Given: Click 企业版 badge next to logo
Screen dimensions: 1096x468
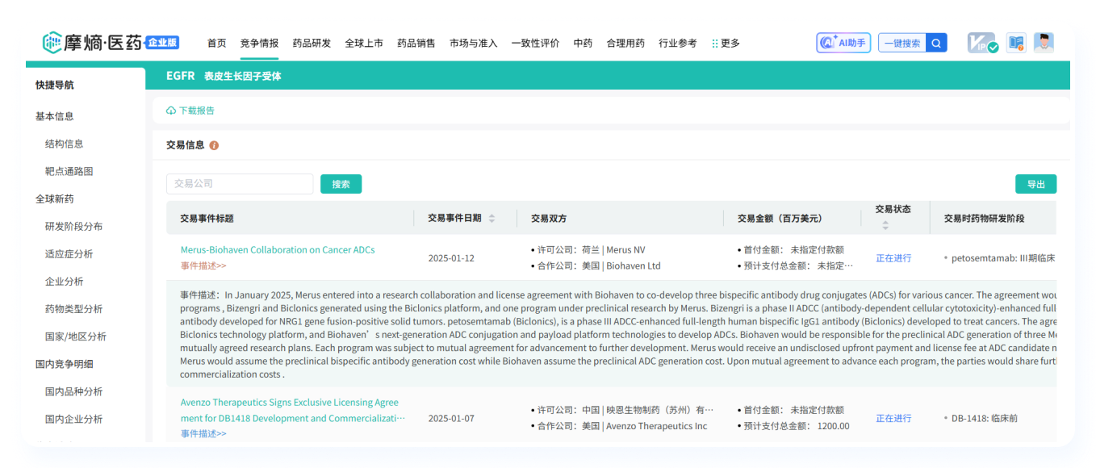Looking at the screenshot, I should [162, 42].
